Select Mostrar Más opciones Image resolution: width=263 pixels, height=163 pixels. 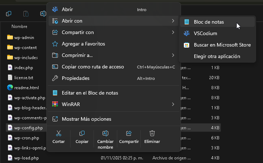pyautogui.click(x=114, y=119)
